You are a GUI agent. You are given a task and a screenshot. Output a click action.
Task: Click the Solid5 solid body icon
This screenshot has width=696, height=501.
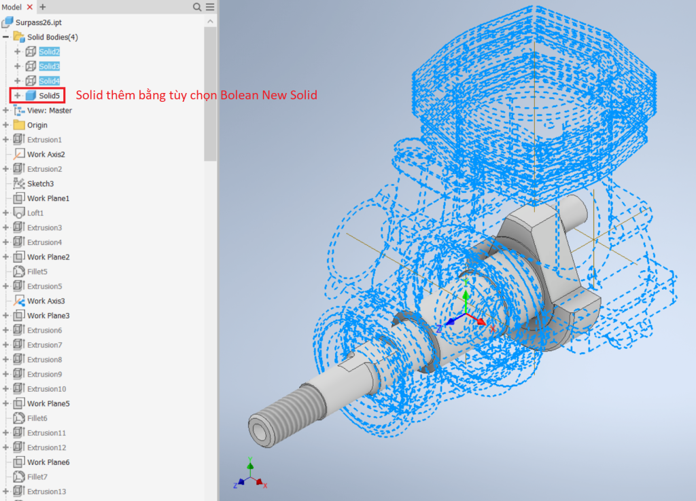click(31, 96)
